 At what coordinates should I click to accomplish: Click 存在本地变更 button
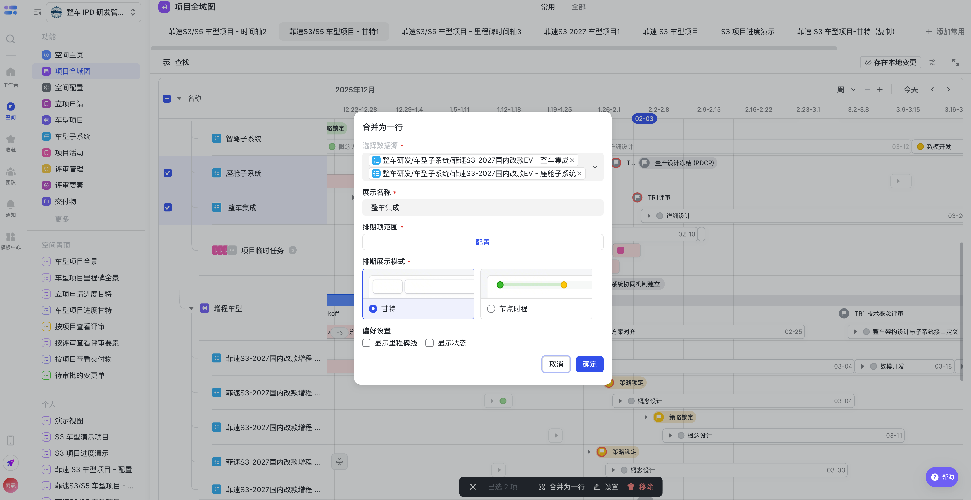point(890,62)
